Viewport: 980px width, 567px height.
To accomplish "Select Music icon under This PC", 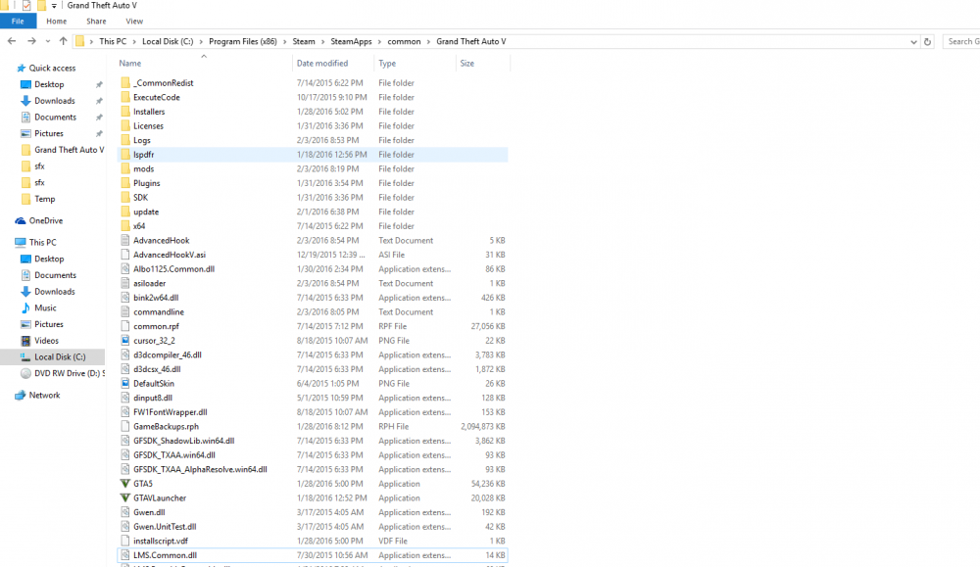I will 25,307.
